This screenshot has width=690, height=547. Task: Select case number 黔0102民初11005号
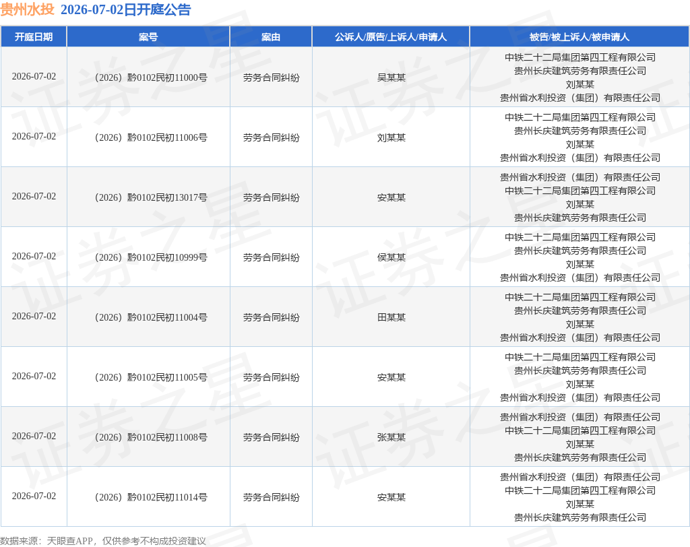[x=151, y=377]
